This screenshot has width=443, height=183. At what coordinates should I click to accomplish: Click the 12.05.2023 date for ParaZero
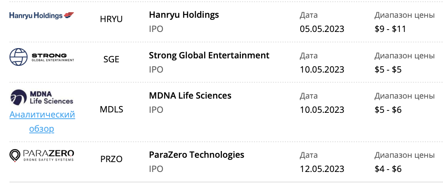click(322, 169)
